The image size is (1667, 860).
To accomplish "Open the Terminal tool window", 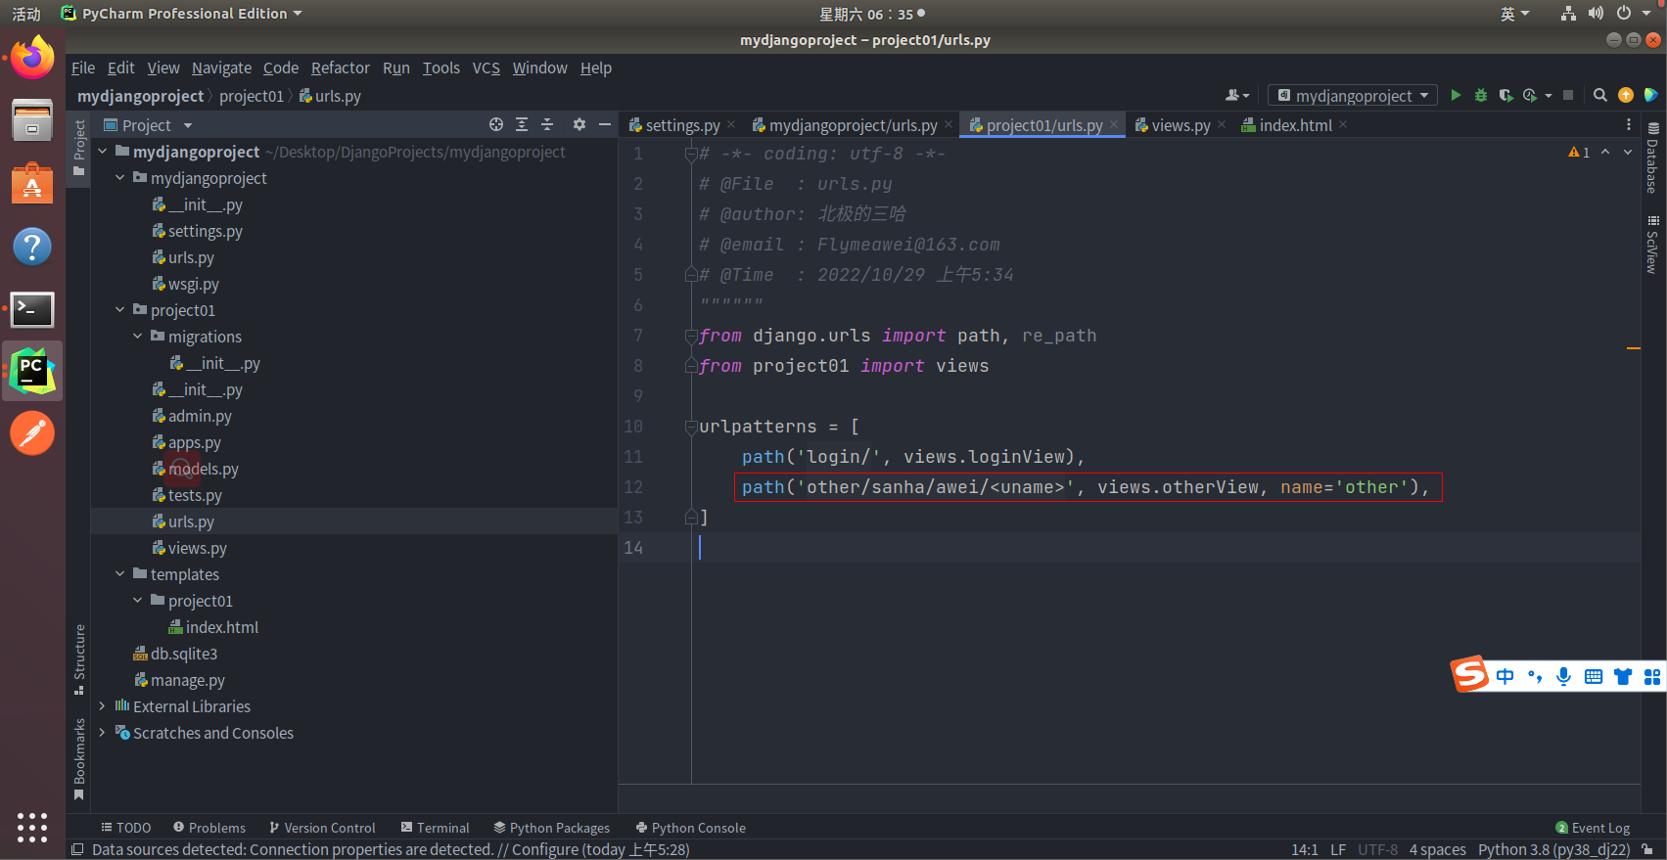I will (x=436, y=828).
